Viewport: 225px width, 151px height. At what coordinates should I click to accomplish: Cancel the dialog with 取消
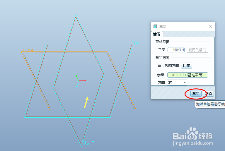point(208,94)
